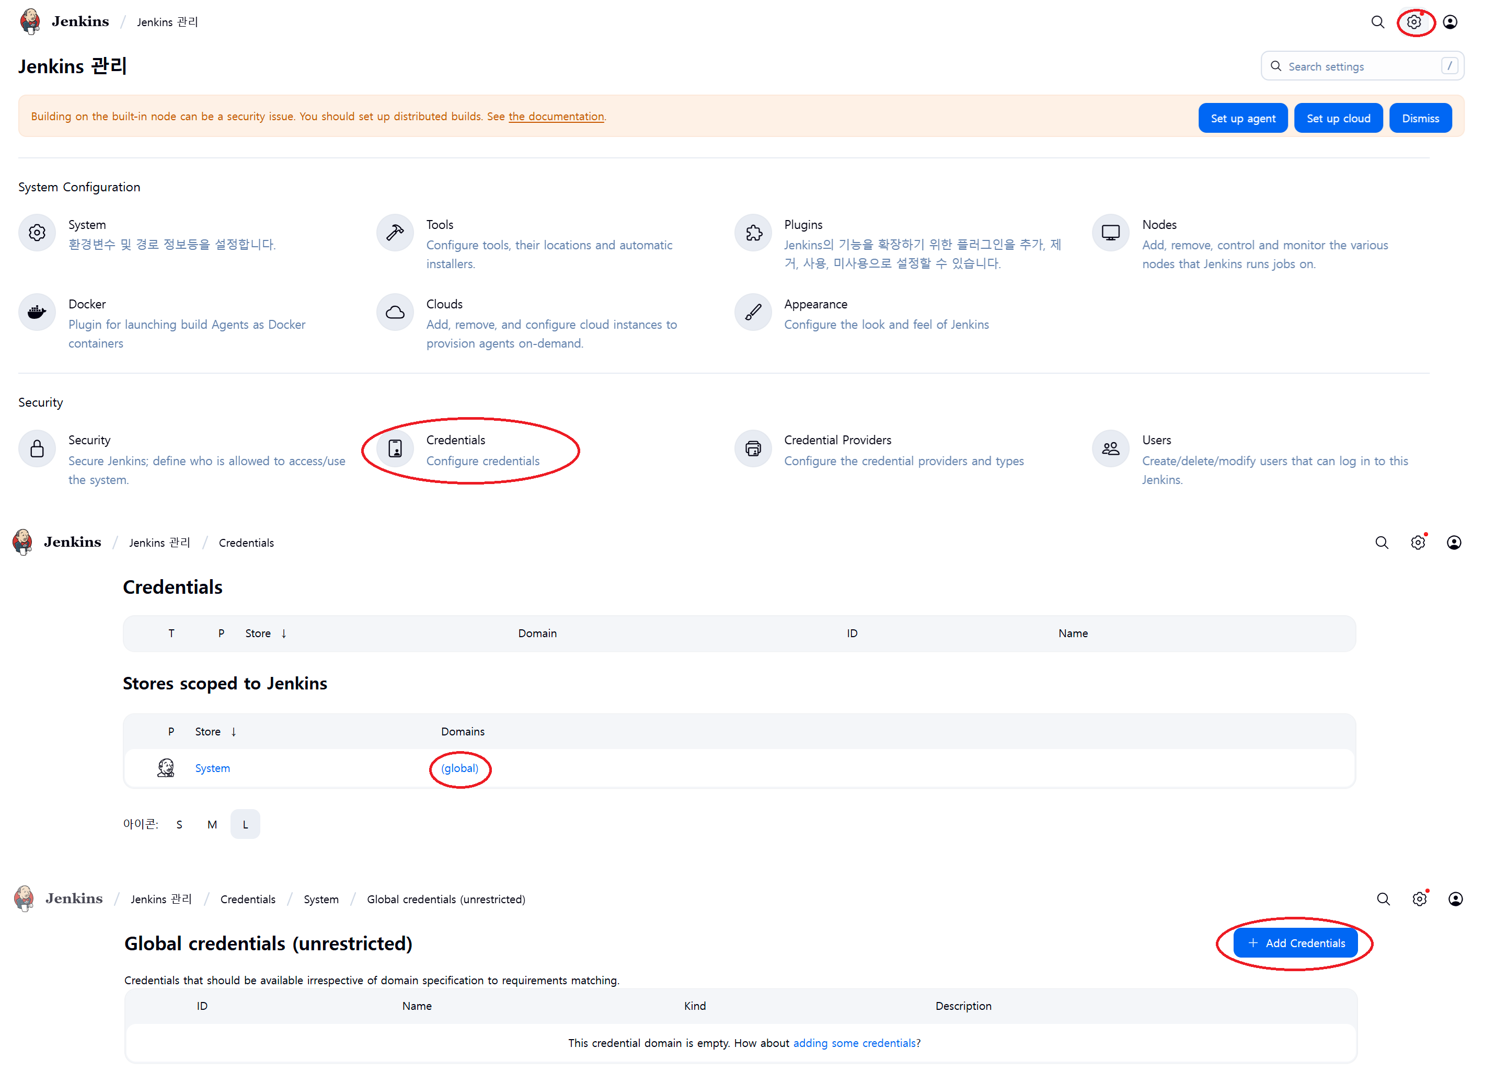Click the Jenkins logo on Global credentials page
Screen dimensions: 1496x1071
point(25,898)
